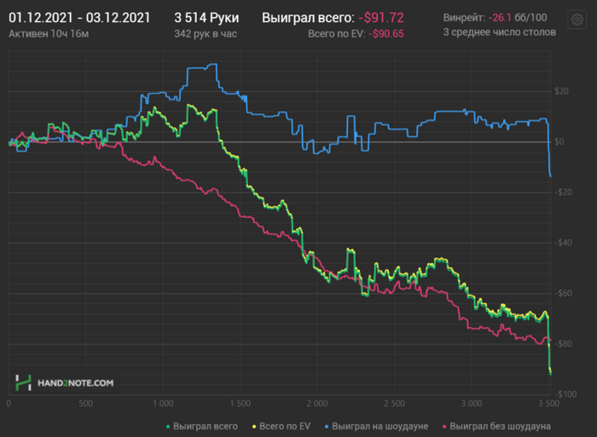The height and width of the screenshot is (437, 597).
Task: Click the '3 500' x-axis label
Action: point(548,404)
